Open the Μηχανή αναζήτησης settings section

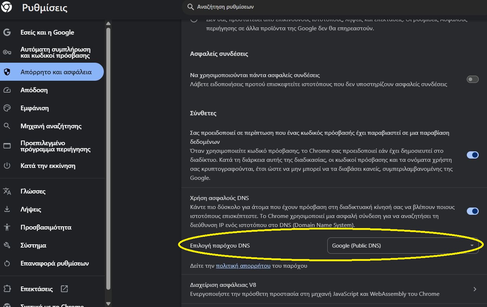pyautogui.click(x=51, y=126)
